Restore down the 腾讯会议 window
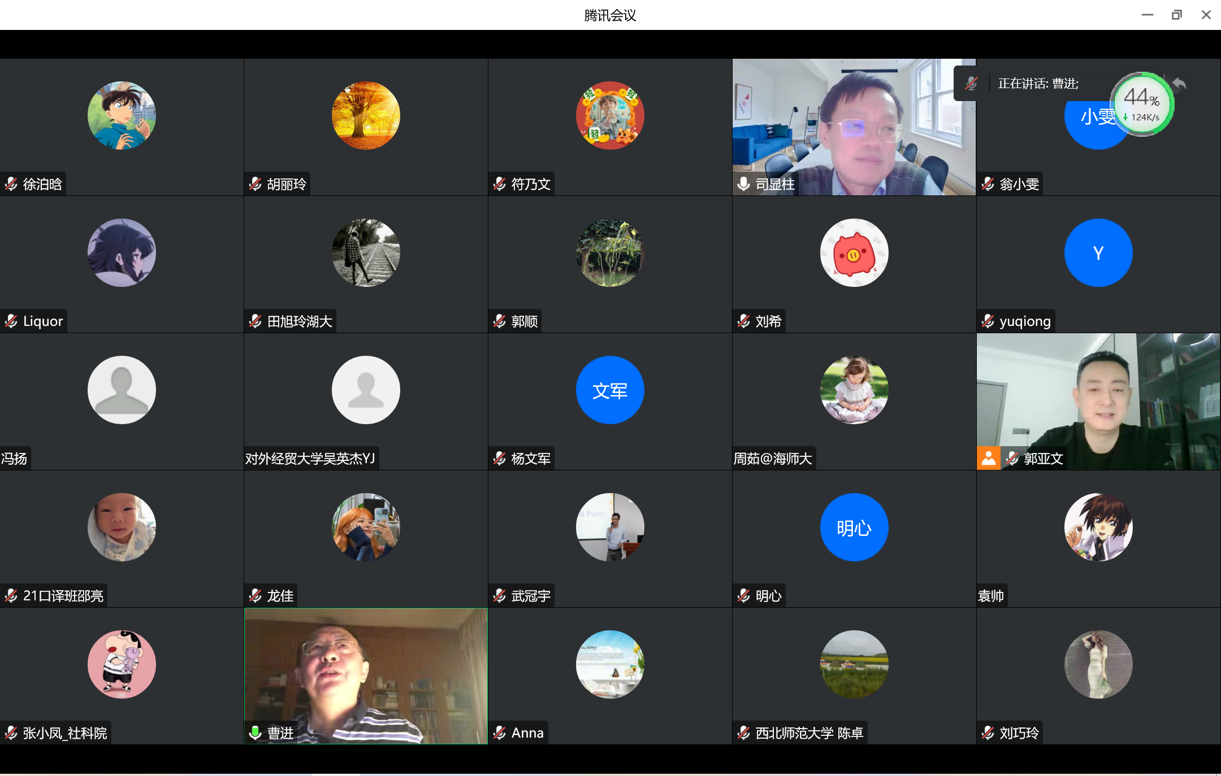The image size is (1221, 776). pyautogui.click(x=1176, y=15)
